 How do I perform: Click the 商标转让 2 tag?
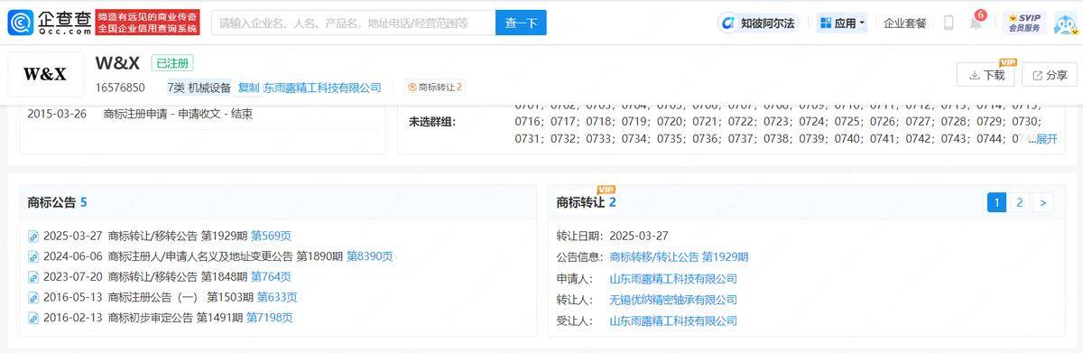click(x=435, y=88)
